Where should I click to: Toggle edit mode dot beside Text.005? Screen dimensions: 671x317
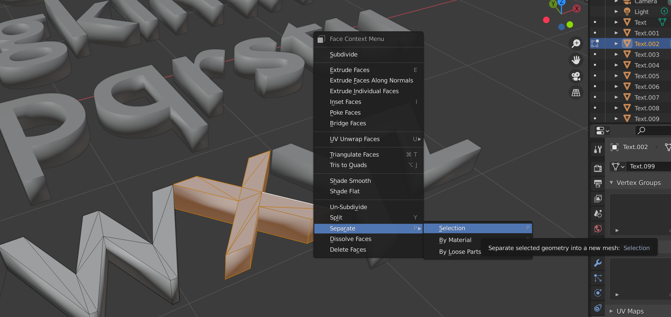click(595, 76)
